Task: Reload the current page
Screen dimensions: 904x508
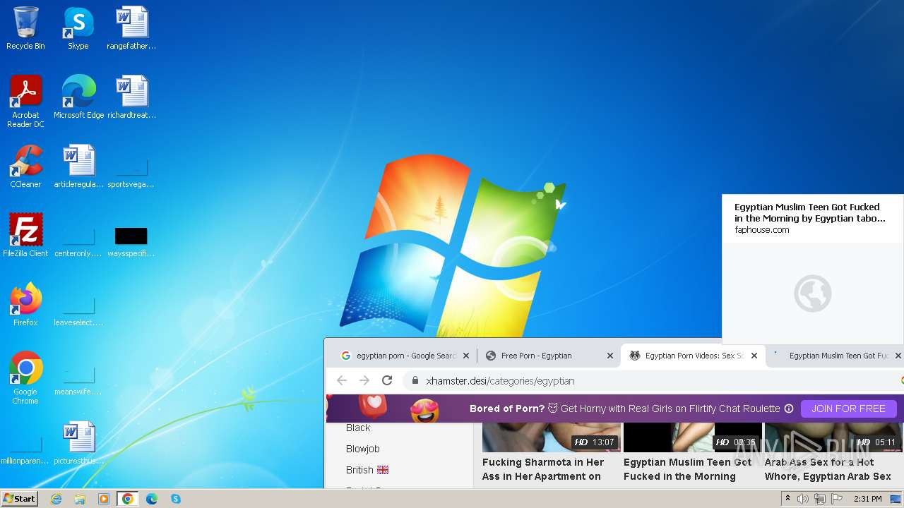Action: pyautogui.click(x=387, y=380)
